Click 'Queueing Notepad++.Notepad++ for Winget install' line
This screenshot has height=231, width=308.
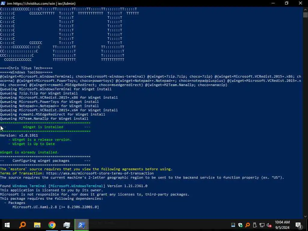pyautogui.click(x=49, y=106)
